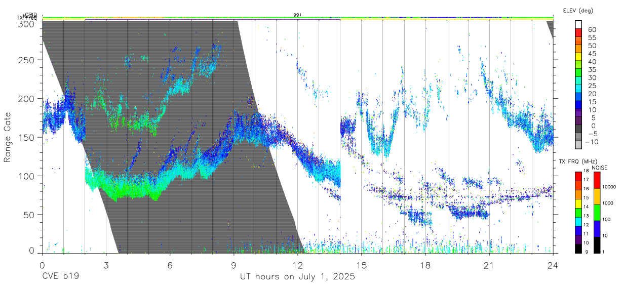
Task: Click the 'TX FRQ (MHz)' legend title
Action: click(x=577, y=161)
